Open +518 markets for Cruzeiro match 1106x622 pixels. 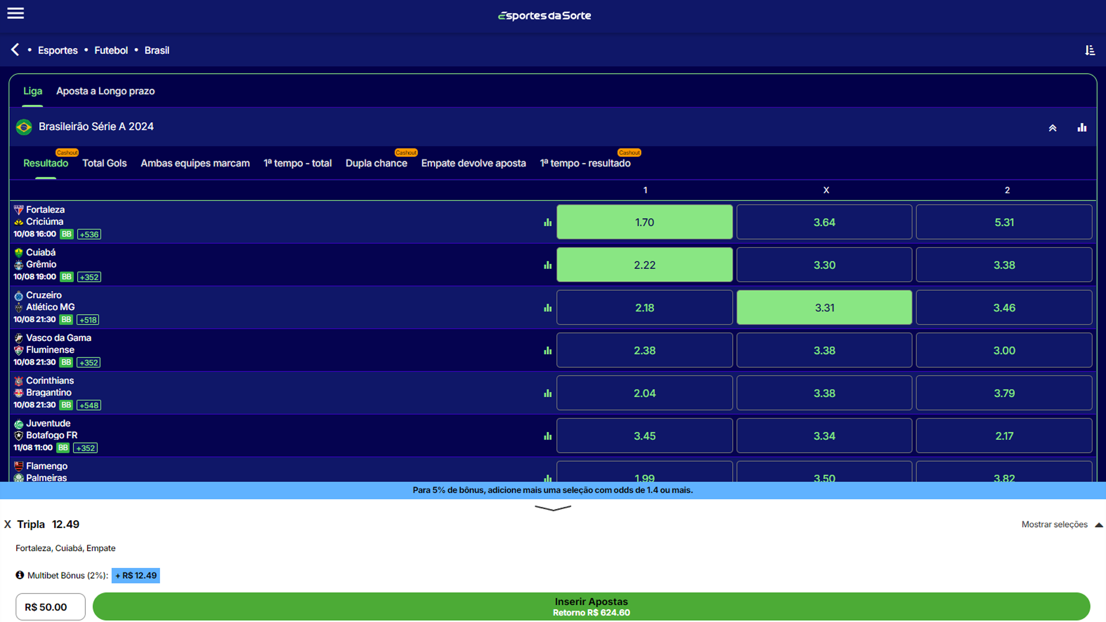pos(88,320)
